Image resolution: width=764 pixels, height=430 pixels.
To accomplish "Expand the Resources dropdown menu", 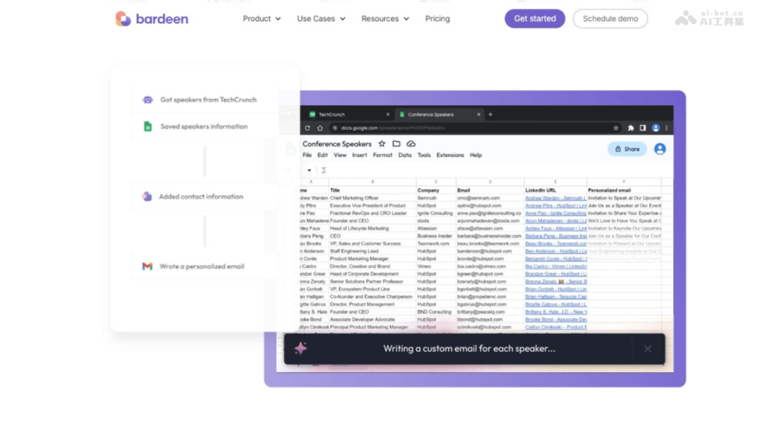I will coord(385,18).
